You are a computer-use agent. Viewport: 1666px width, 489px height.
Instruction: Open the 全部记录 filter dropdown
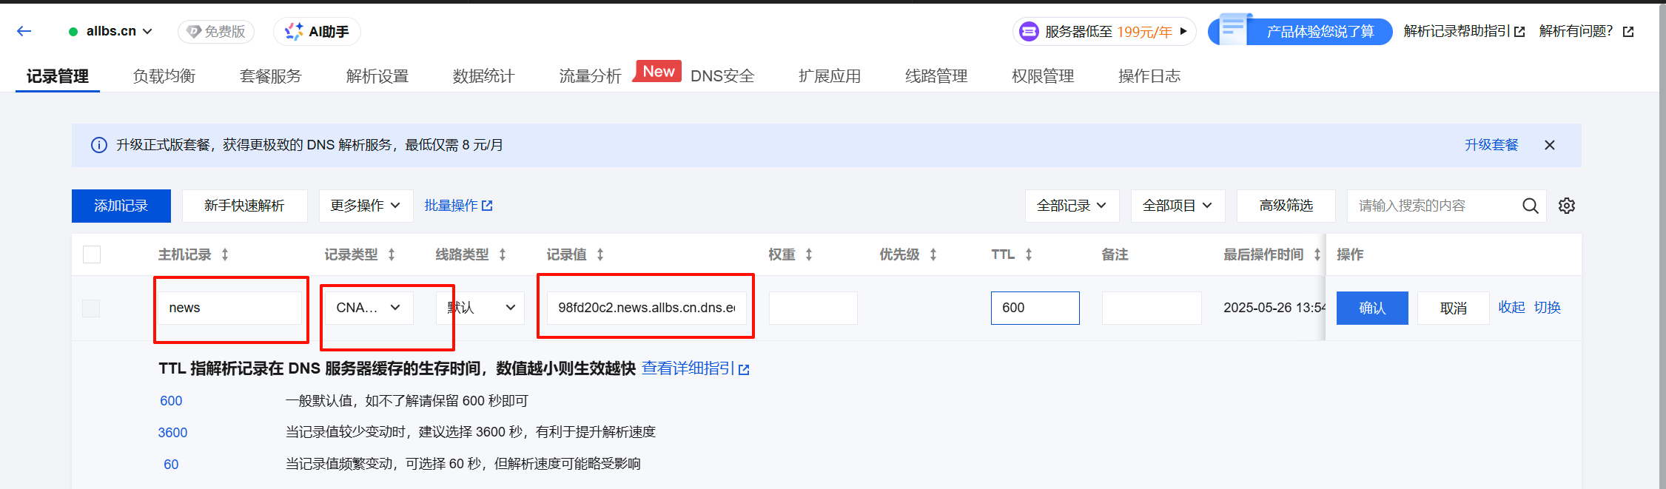[x=1072, y=206]
